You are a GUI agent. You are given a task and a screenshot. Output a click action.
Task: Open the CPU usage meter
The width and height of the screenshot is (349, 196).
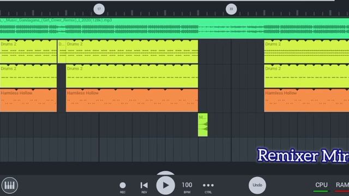pyautogui.click(x=321, y=187)
